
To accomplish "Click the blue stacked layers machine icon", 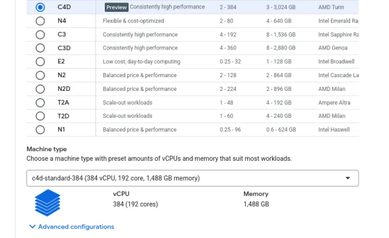I will point(48,203).
